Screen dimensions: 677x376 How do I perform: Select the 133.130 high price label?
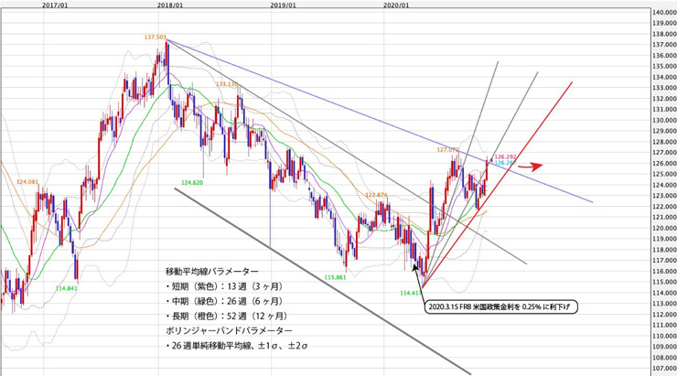(227, 84)
